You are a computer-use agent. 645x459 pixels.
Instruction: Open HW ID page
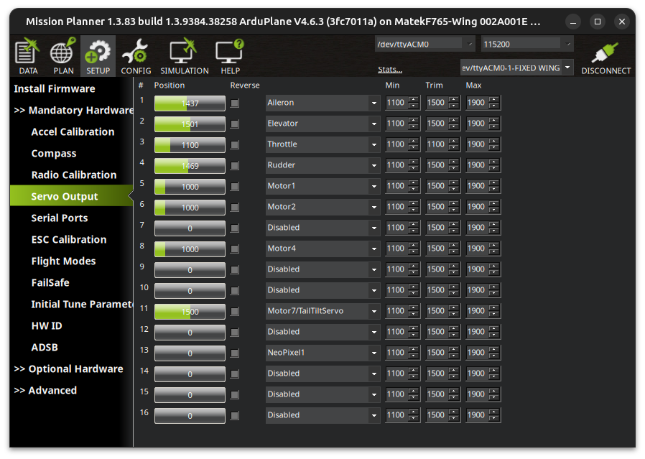[47, 325]
